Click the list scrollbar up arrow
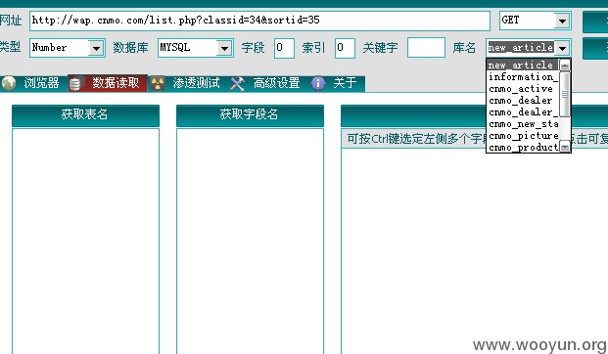The height and width of the screenshot is (354, 608). (565, 66)
